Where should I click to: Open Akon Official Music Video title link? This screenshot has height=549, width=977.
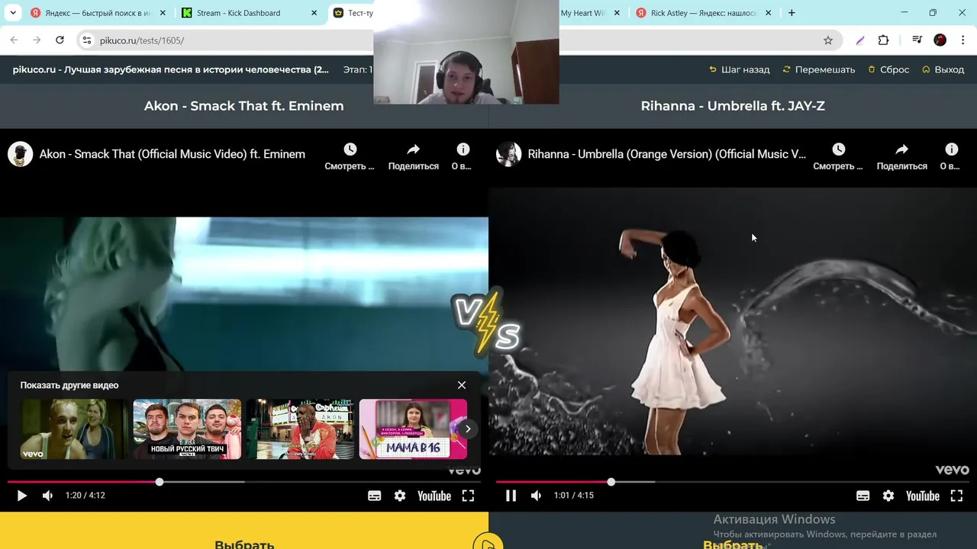click(173, 154)
